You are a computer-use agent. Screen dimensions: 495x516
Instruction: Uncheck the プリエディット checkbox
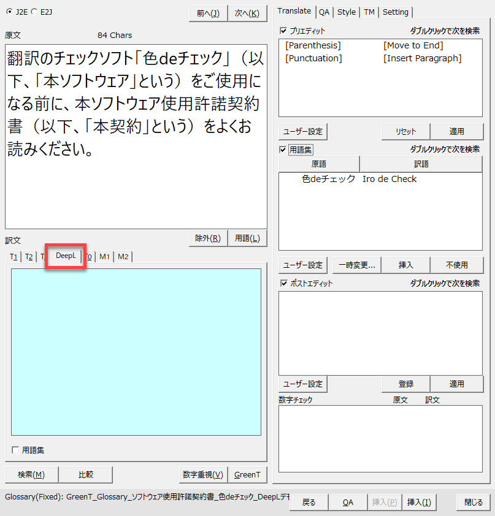(283, 30)
